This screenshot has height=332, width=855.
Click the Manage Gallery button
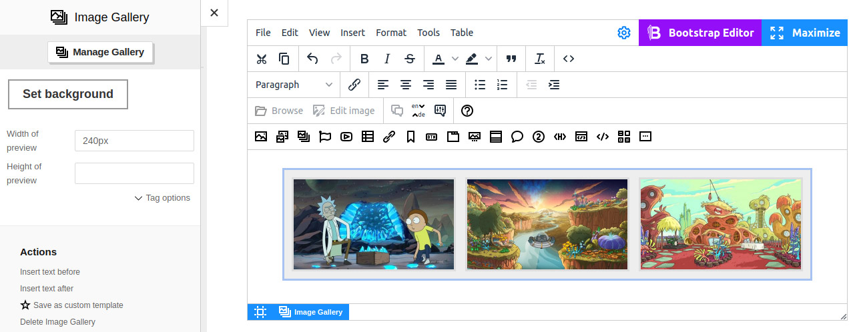[101, 52]
